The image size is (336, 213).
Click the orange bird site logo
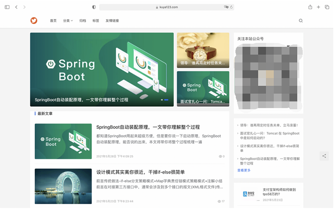[34, 21]
